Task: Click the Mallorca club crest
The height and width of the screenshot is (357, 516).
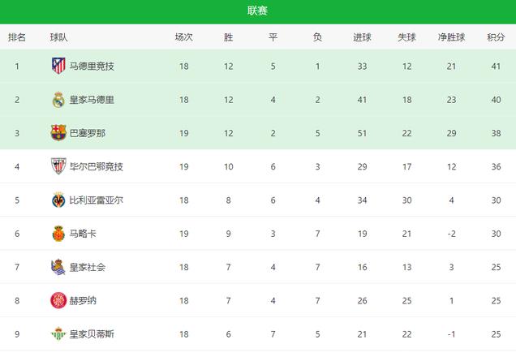Action: point(58,234)
